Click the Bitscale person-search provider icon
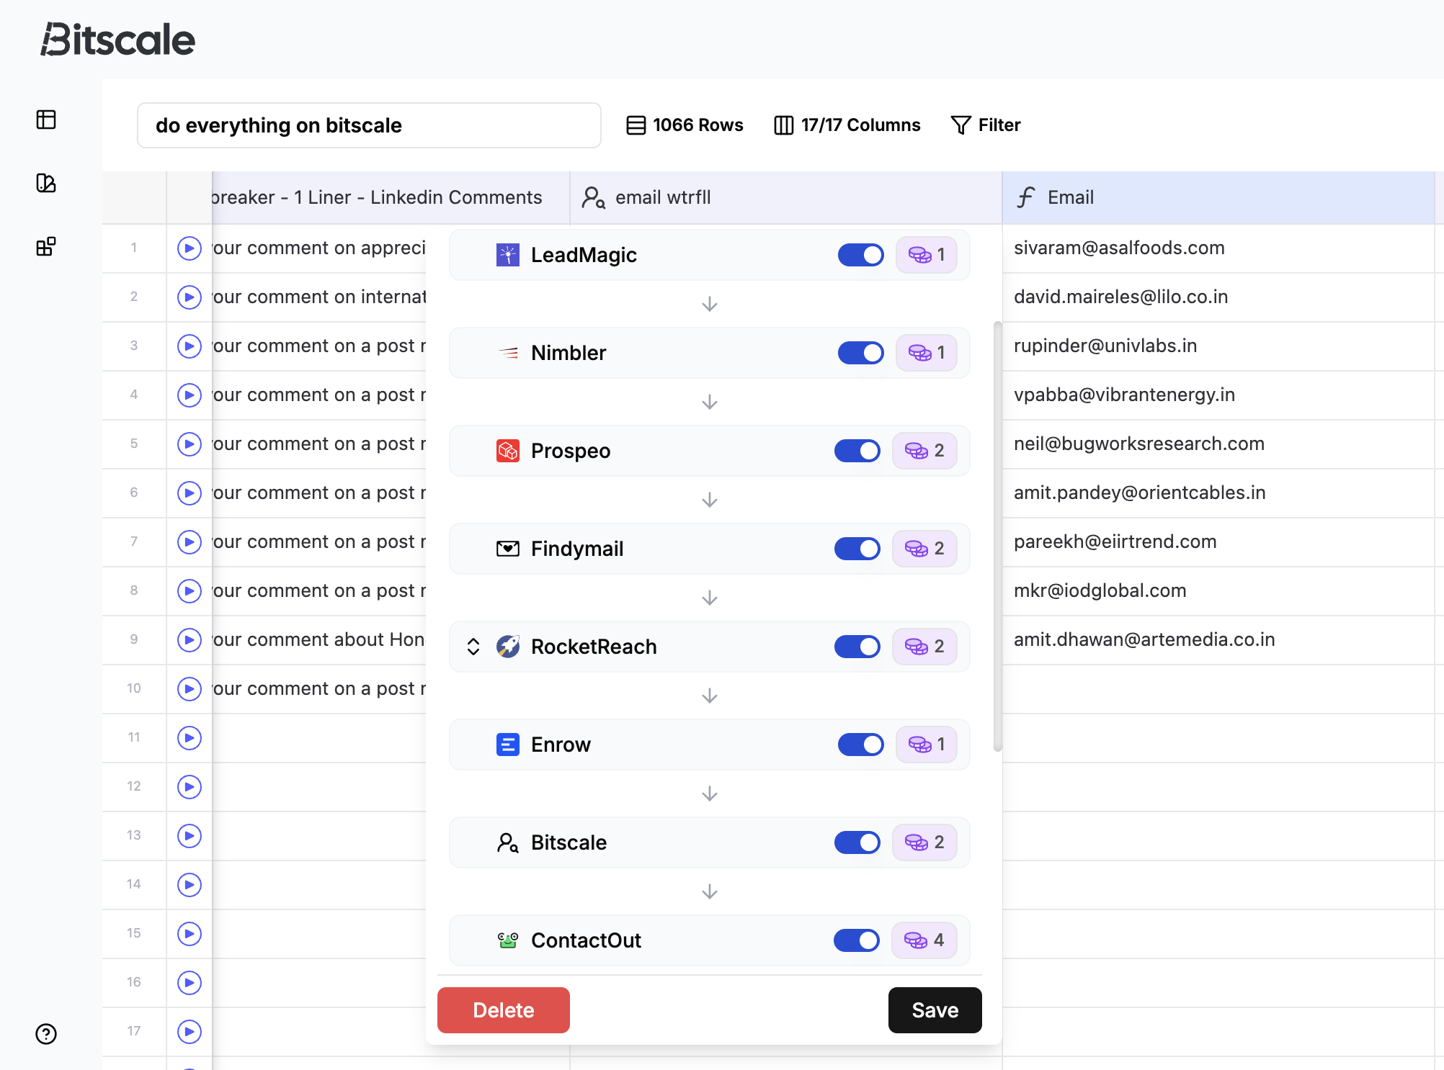The image size is (1444, 1070). 508,842
